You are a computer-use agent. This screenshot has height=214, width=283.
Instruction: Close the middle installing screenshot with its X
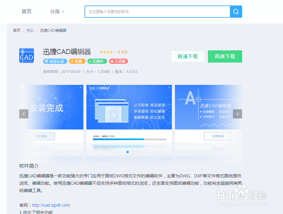169,87
